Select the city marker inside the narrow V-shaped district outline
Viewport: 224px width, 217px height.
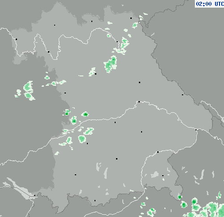point(48,52)
